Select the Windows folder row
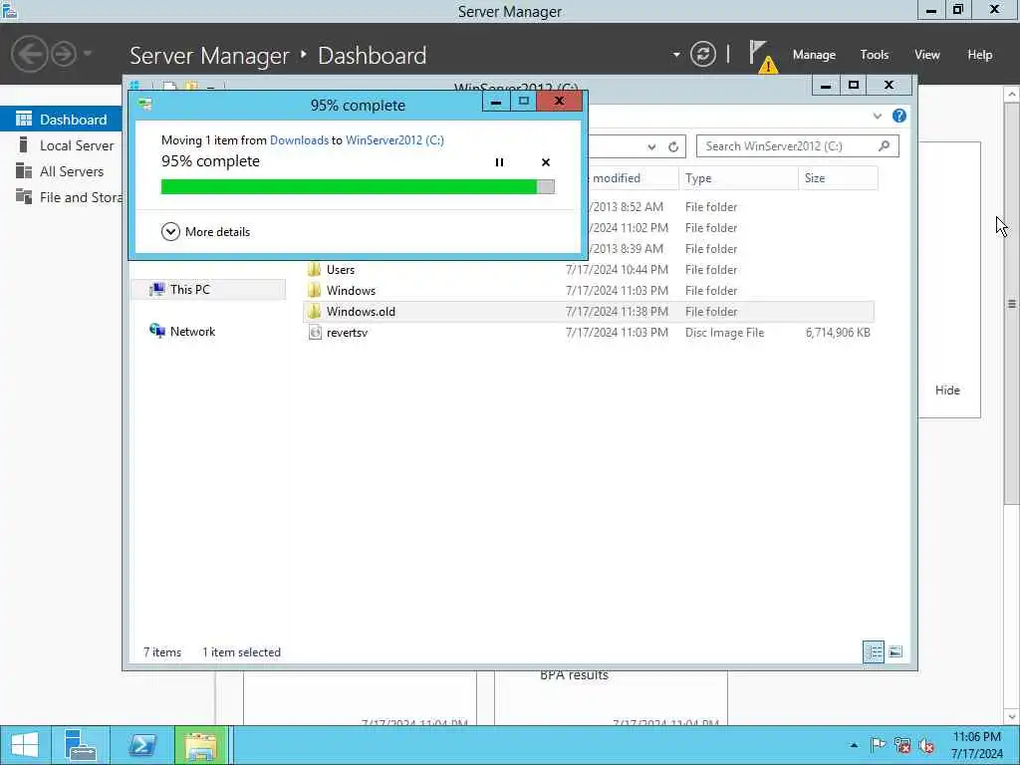The height and width of the screenshot is (765, 1020). point(588,290)
